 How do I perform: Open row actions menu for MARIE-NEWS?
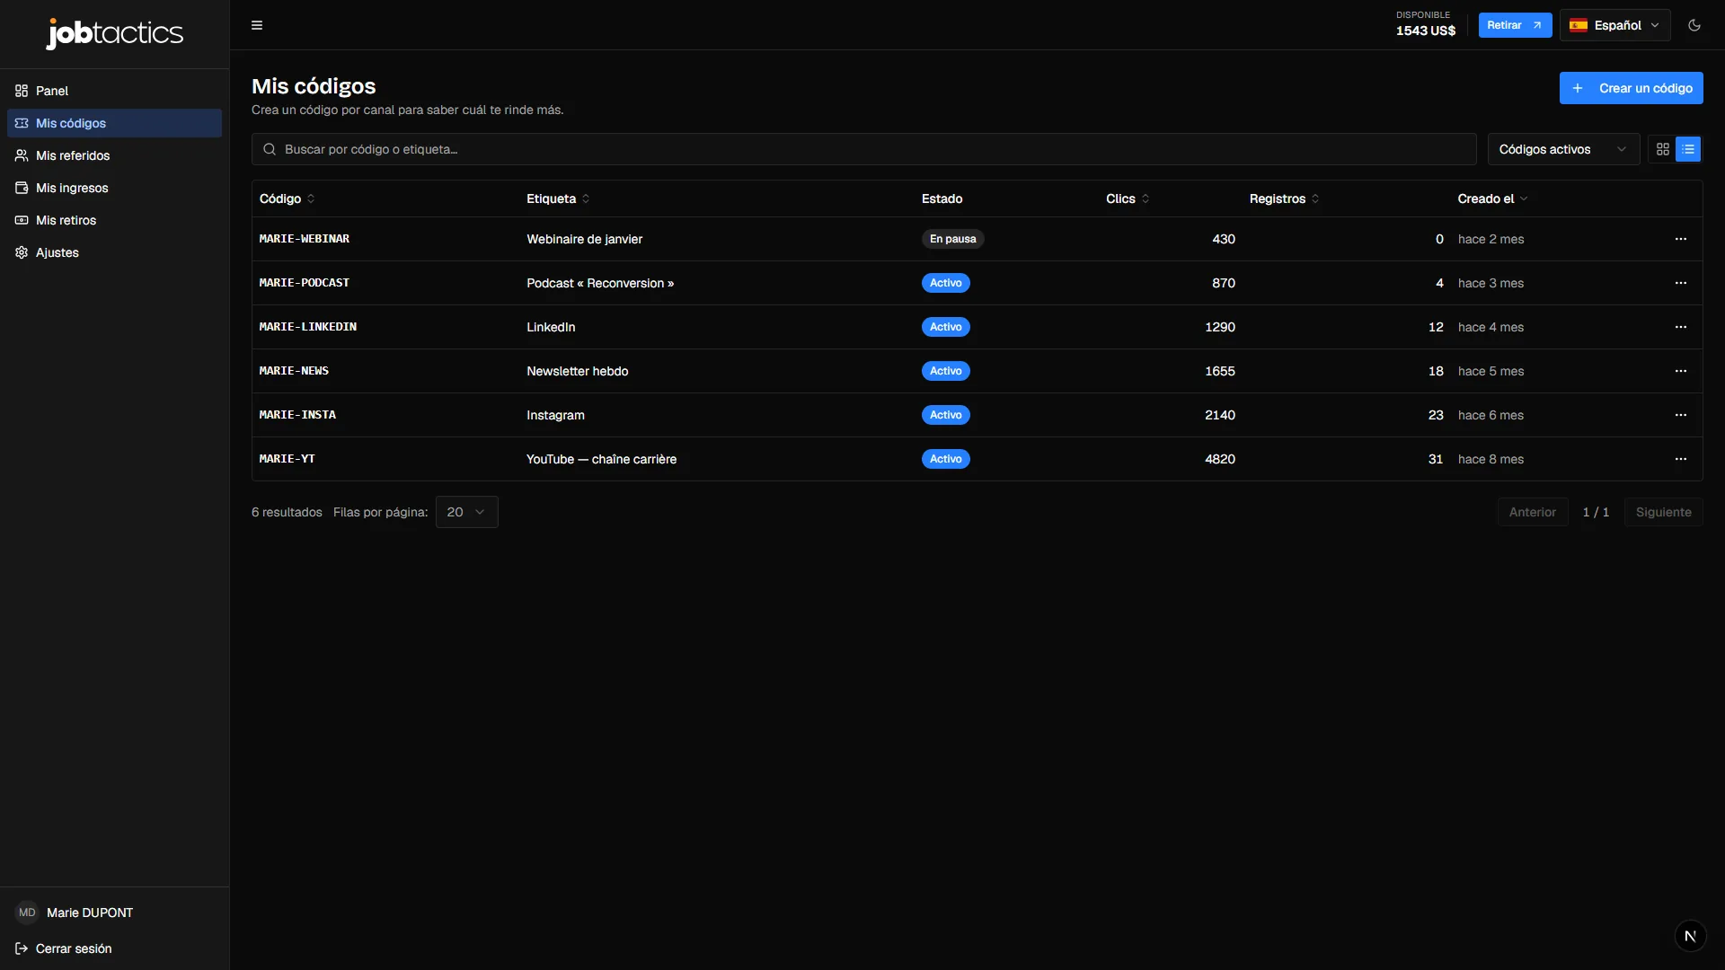pos(1681,371)
